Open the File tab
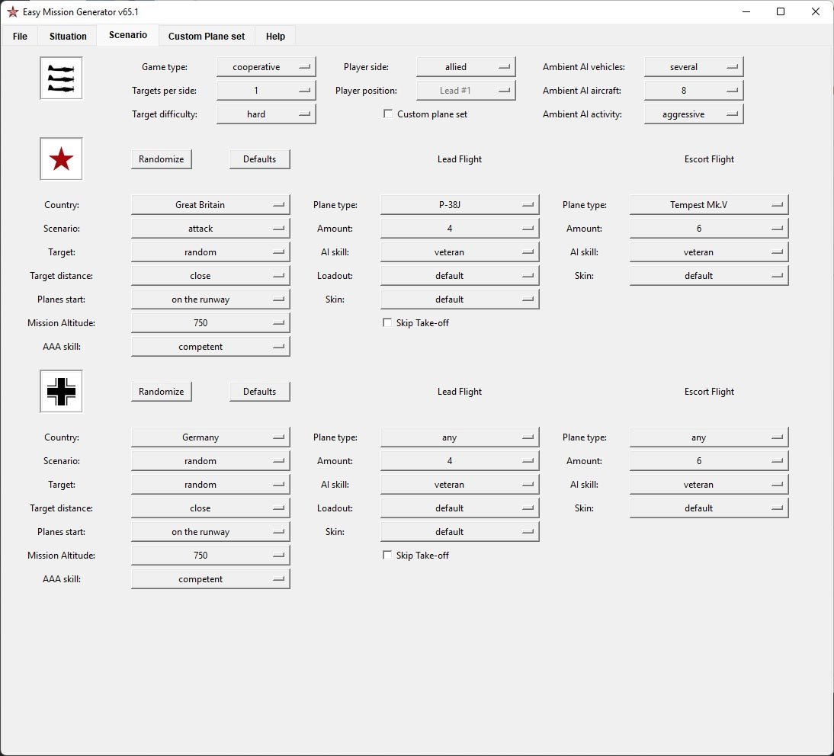This screenshot has height=756, width=834. click(x=21, y=36)
